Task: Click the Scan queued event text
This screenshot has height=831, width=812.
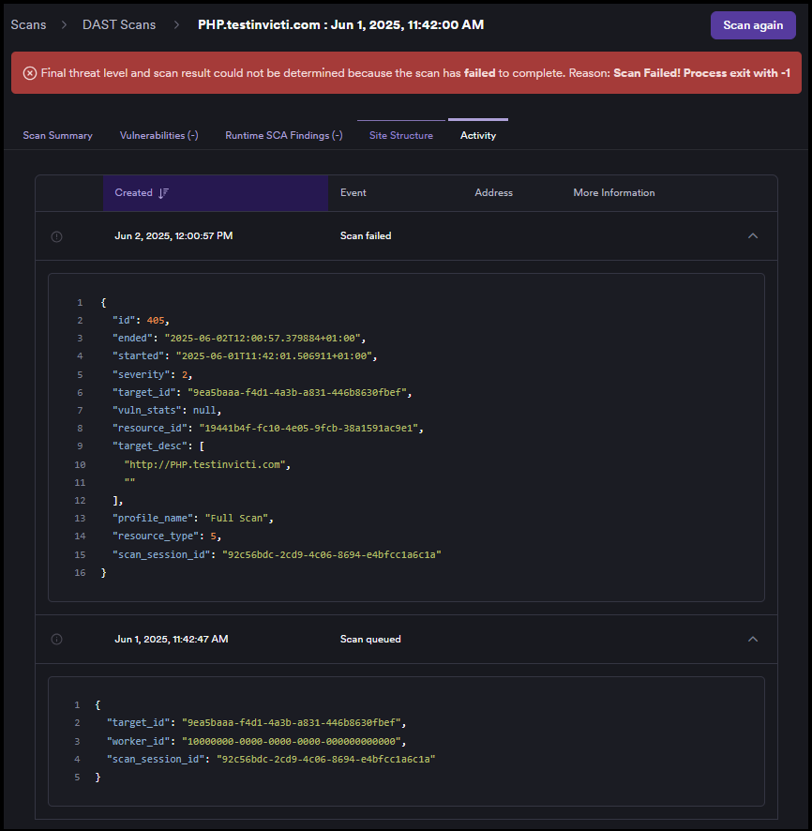Action: [x=370, y=639]
